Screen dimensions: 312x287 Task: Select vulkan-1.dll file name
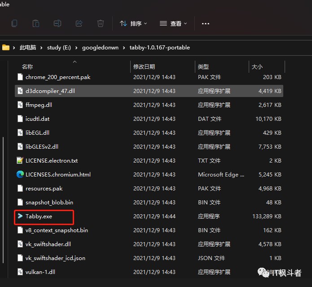tap(40, 272)
